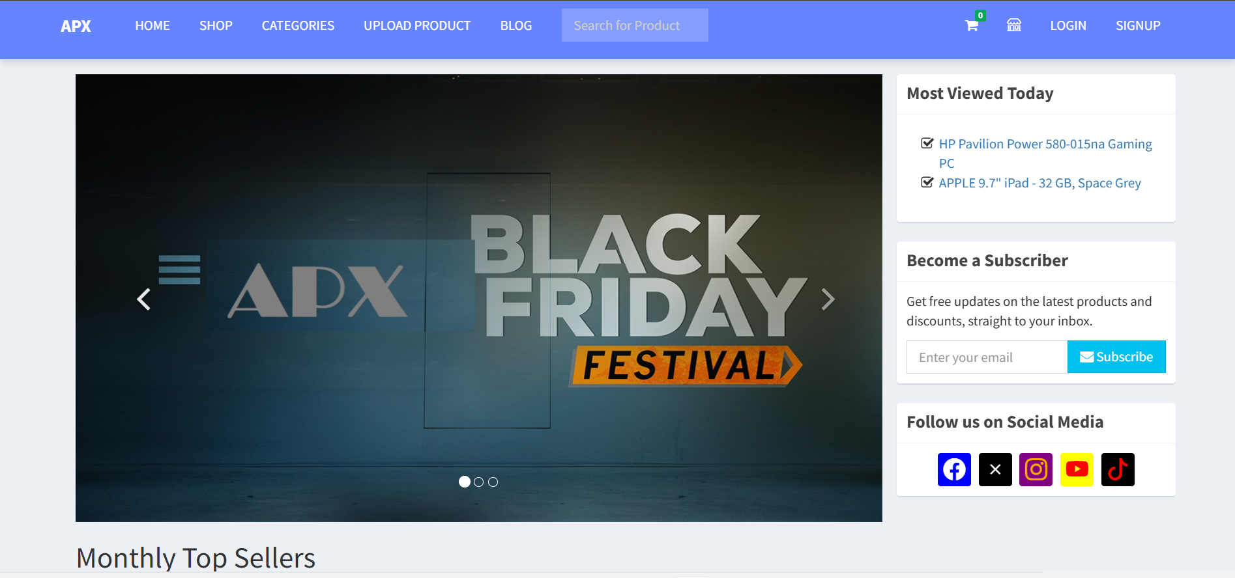Open the shopping cart icon
The width and height of the screenshot is (1235, 578).
[972, 25]
